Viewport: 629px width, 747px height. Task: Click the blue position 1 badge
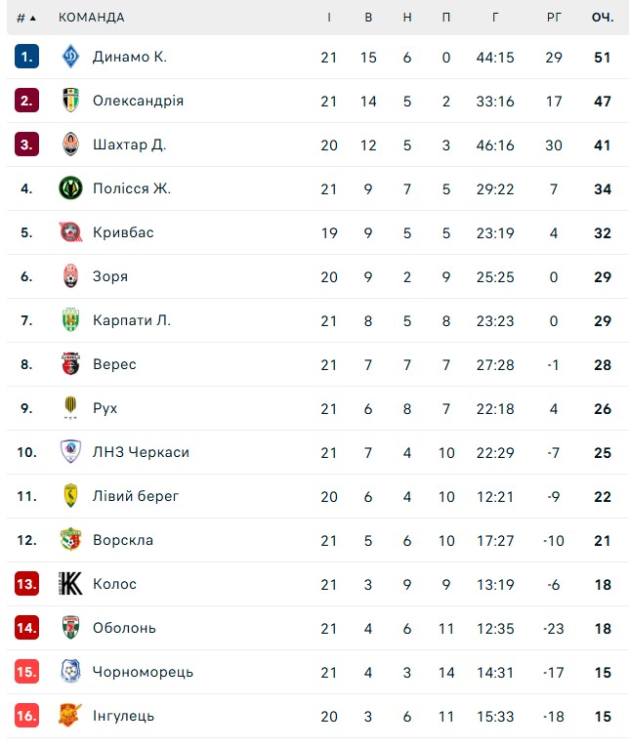pyautogui.click(x=26, y=57)
